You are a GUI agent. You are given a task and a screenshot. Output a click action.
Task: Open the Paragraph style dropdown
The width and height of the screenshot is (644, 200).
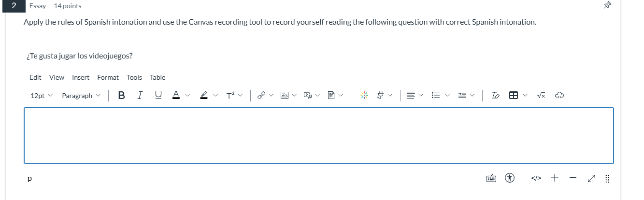click(x=81, y=96)
